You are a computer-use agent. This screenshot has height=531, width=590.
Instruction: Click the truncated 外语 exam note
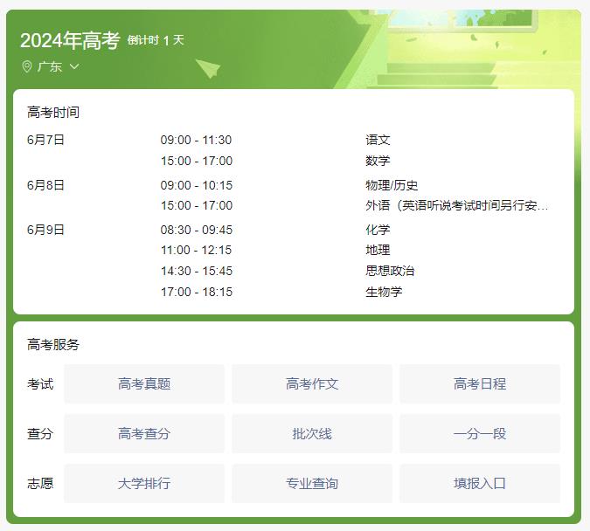(x=457, y=205)
